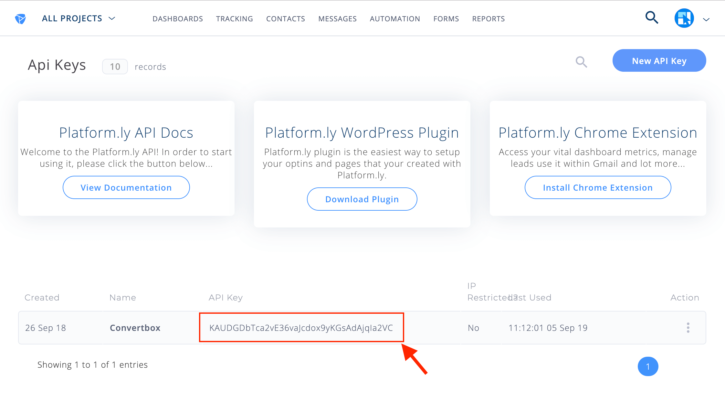Click the Action column header
The image size is (725, 411).
pyautogui.click(x=685, y=298)
